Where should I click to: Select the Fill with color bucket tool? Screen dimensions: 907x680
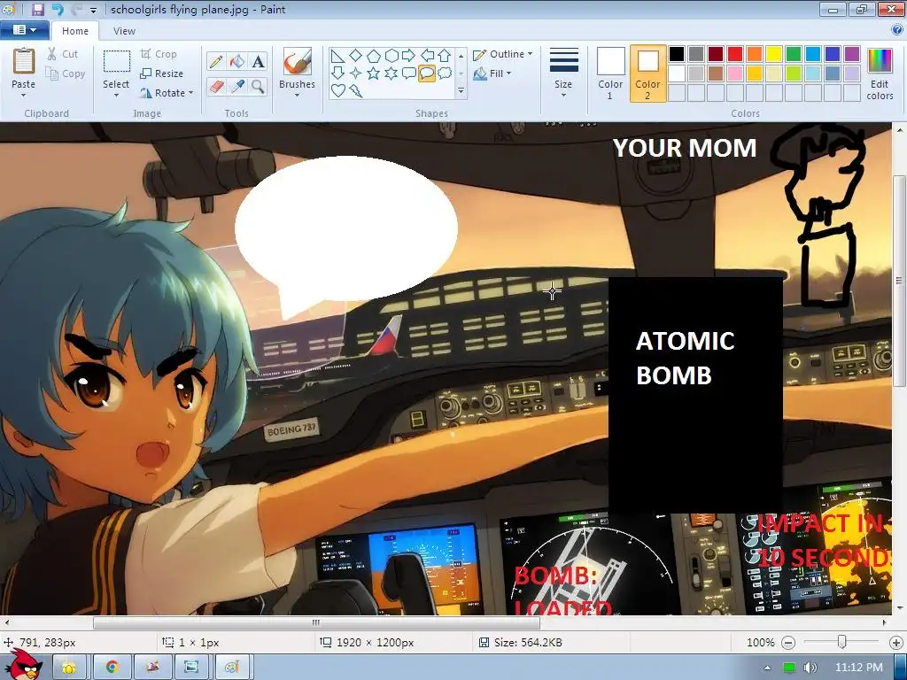coord(237,61)
